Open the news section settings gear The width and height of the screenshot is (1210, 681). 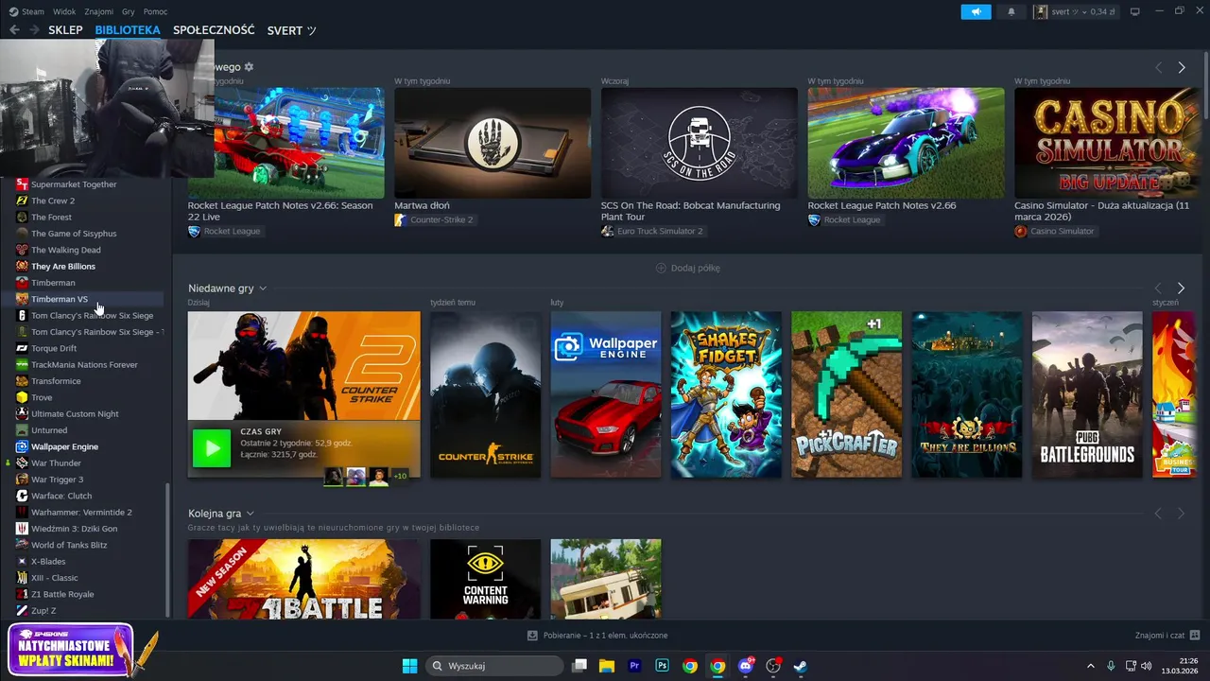(x=250, y=67)
